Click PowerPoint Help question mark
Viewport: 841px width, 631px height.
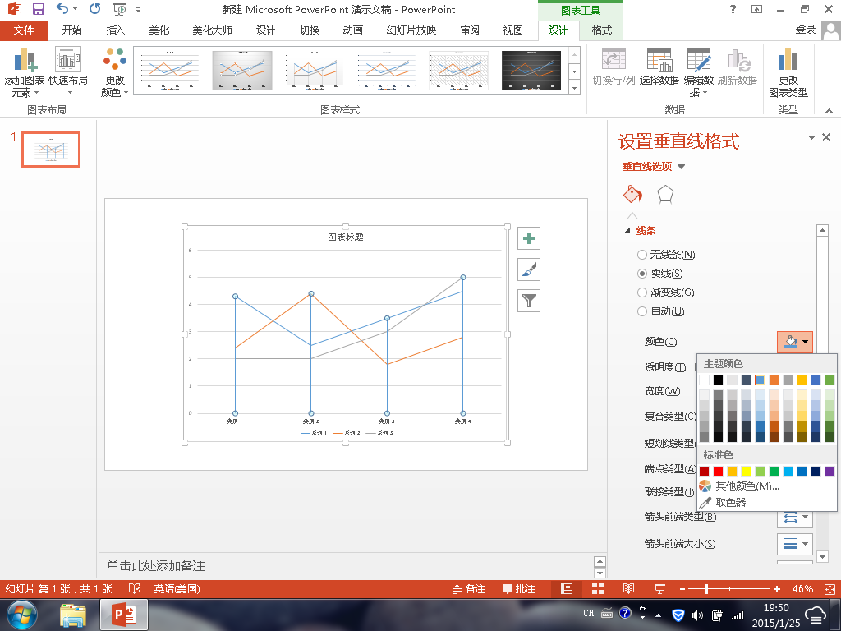pyautogui.click(x=733, y=9)
